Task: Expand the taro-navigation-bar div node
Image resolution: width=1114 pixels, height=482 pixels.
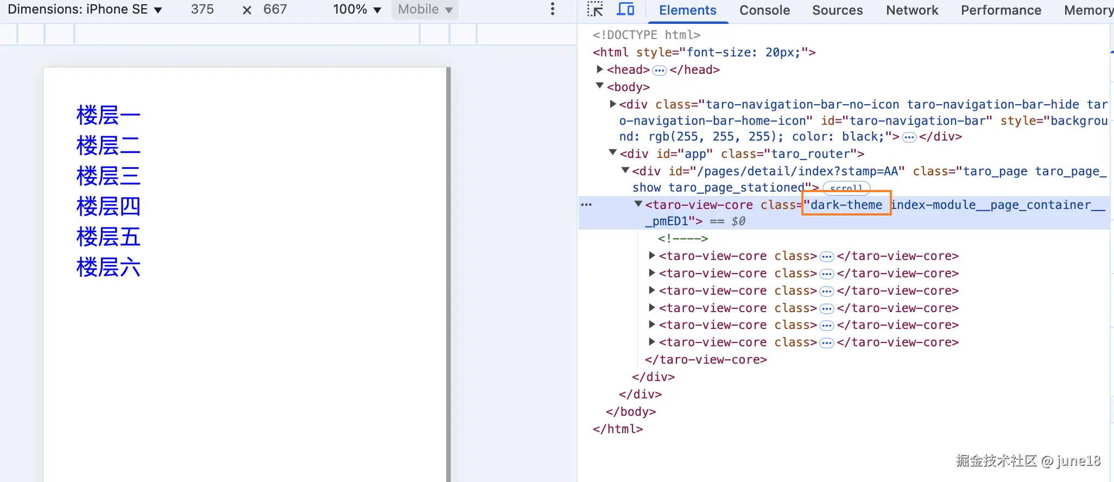Action: (612, 104)
